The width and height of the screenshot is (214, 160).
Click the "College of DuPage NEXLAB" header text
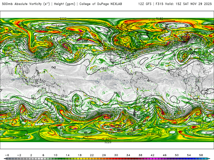pyautogui.click(x=101, y=4)
